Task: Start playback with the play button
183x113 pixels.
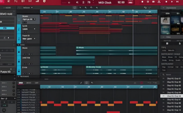Action: [x=172, y=2]
